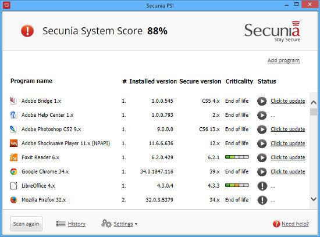Click play button in Google Chrome row
This screenshot has width=320, height=237.
(x=262, y=171)
